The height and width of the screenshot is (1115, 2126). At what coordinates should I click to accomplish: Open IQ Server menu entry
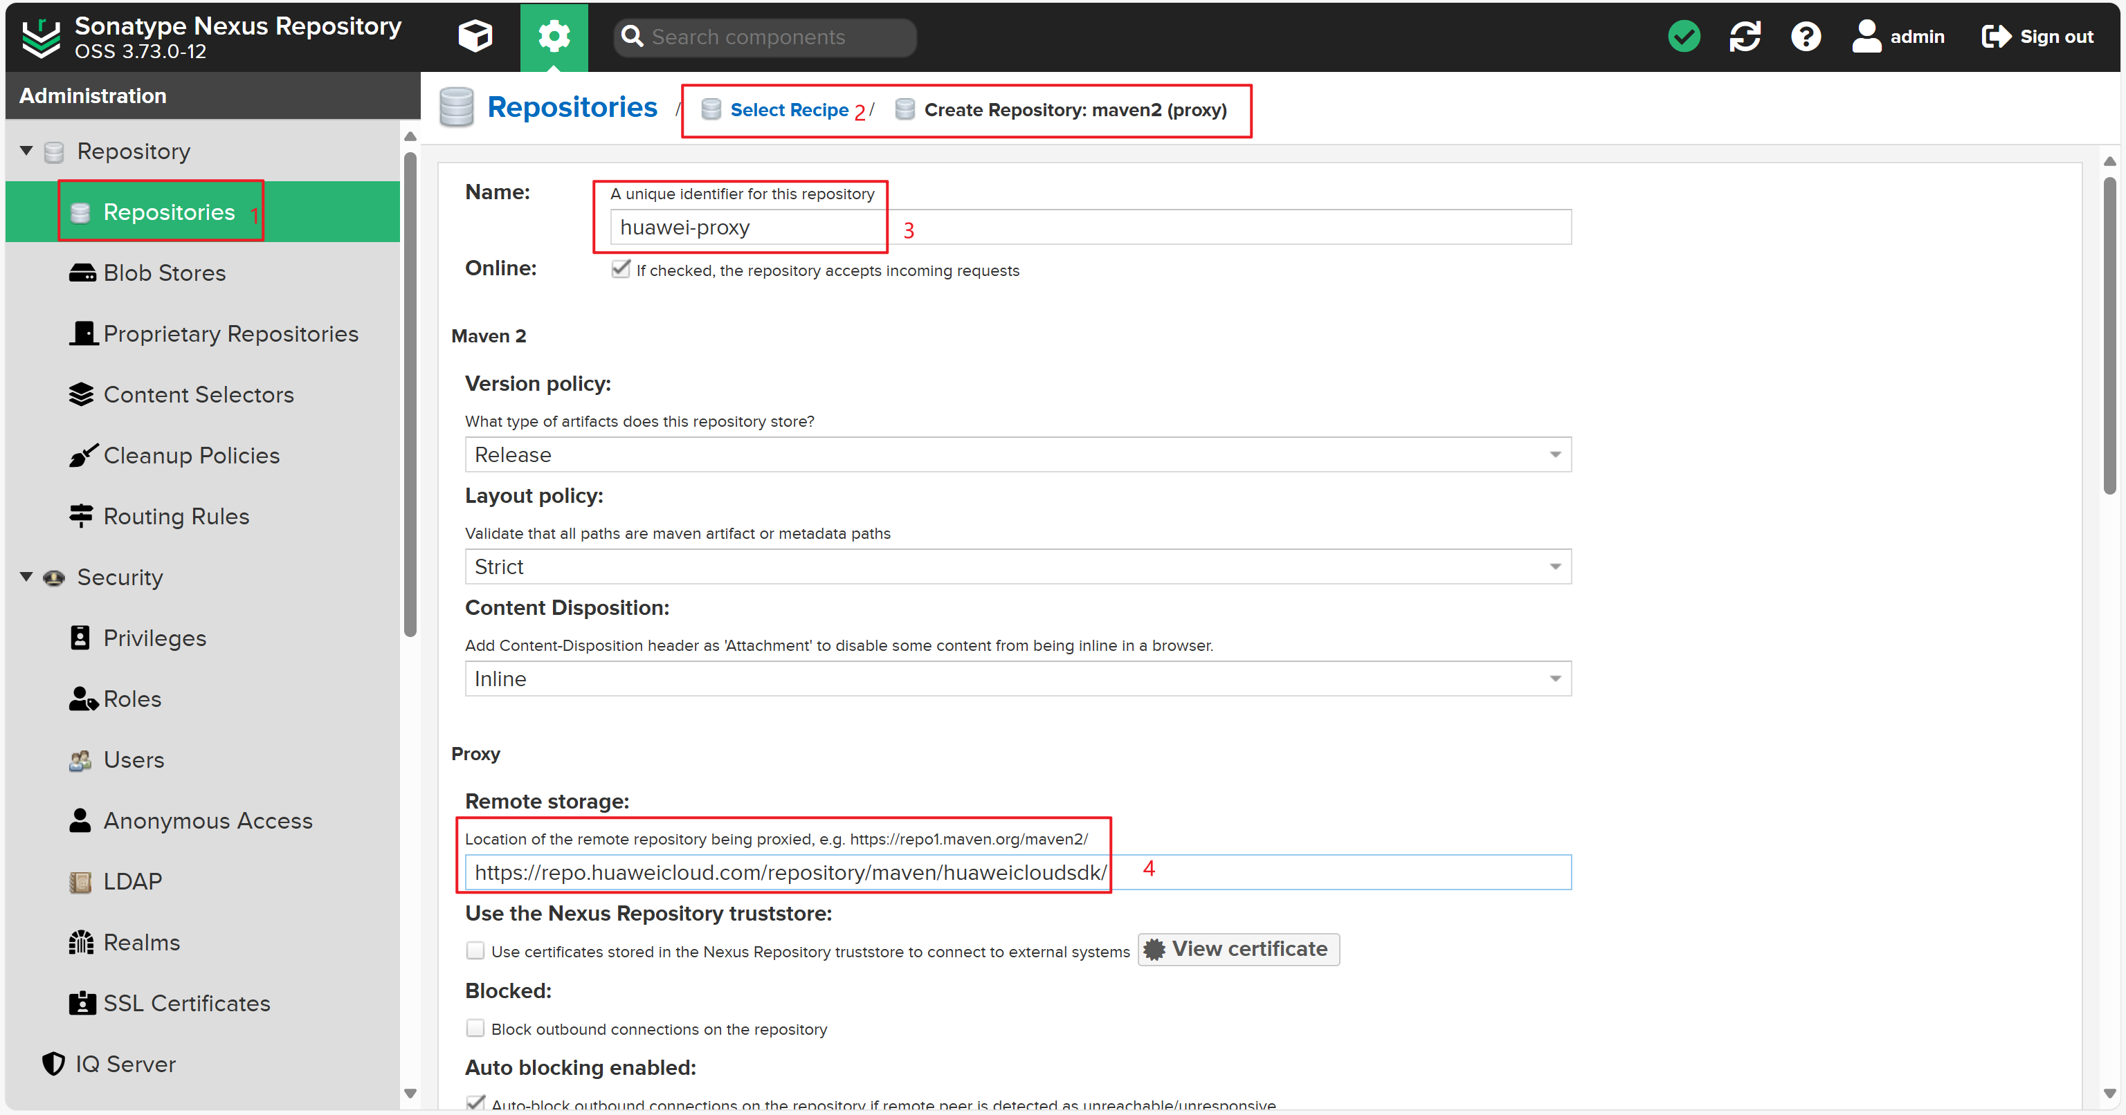point(203,1064)
